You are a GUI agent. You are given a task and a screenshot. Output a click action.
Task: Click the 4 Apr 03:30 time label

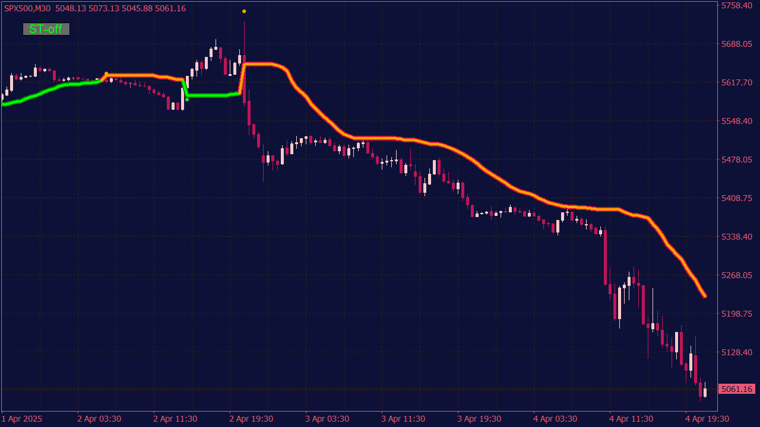(x=555, y=419)
